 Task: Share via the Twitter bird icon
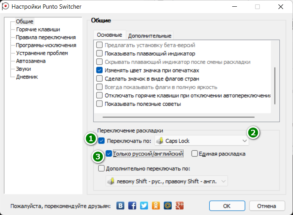click(x=144, y=206)
